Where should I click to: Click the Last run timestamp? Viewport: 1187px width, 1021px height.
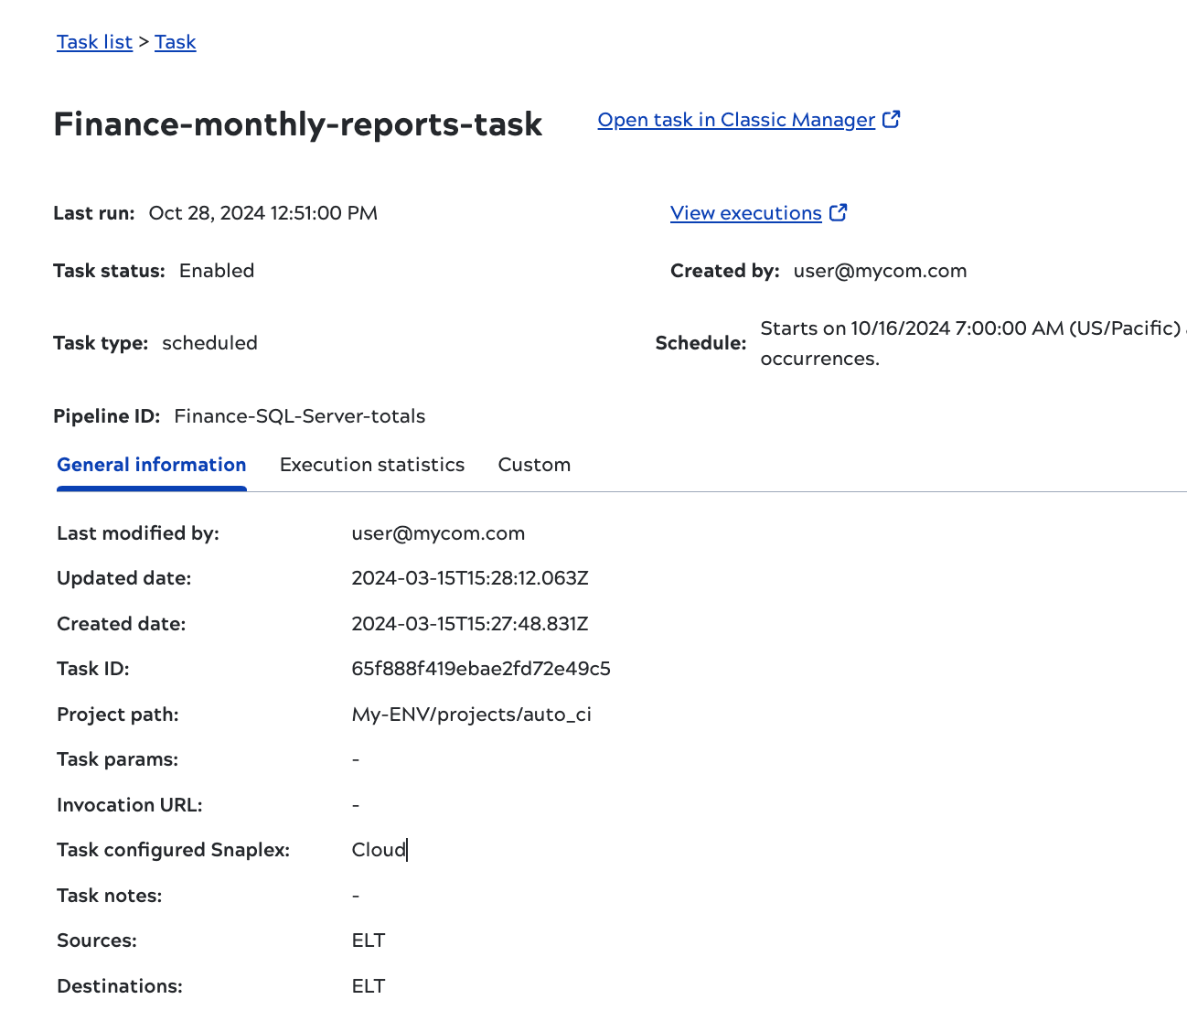[x=262, y=212]
